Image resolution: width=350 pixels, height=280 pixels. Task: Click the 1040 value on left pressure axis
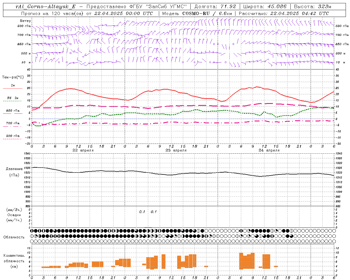pos(27,154)
